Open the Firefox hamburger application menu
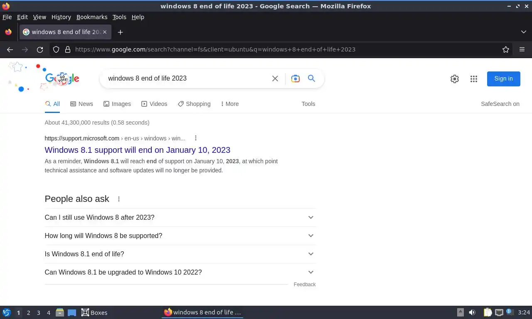Image resolution: width=532 pixels, height=319 pixels. tap(522, 49)
